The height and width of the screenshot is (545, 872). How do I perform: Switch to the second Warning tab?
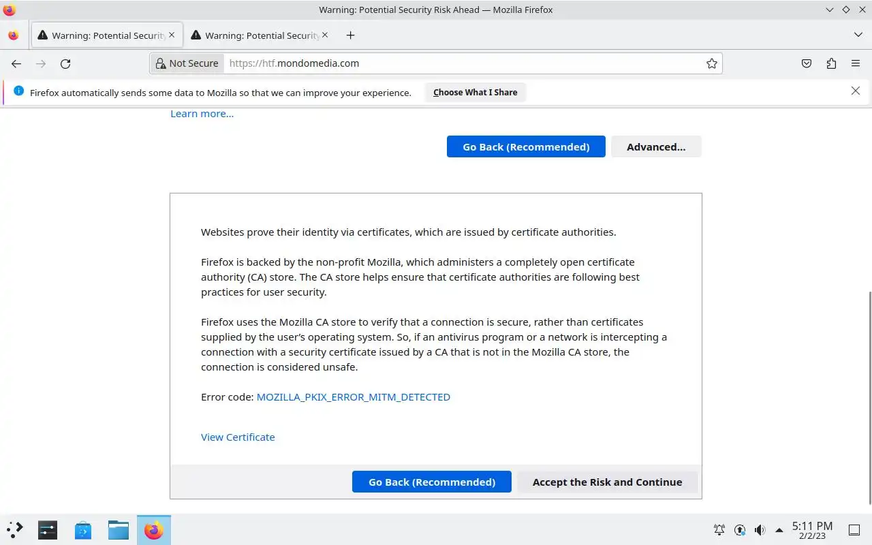pyautogui.click(x=260, y=35)
